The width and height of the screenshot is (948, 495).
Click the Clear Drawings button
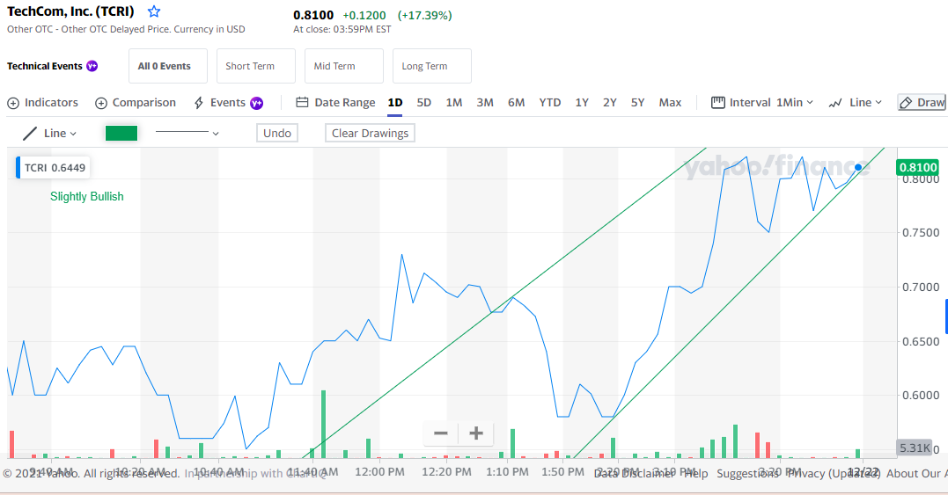(x=370, y=133)
